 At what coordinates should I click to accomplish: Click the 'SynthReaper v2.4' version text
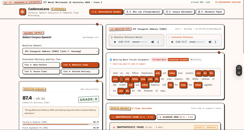[91, 37]
